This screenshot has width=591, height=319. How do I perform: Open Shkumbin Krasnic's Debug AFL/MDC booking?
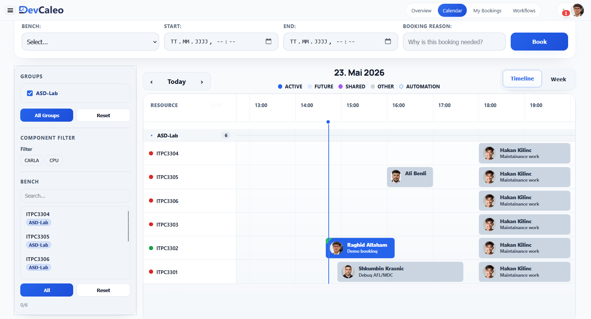pos(400,272)
